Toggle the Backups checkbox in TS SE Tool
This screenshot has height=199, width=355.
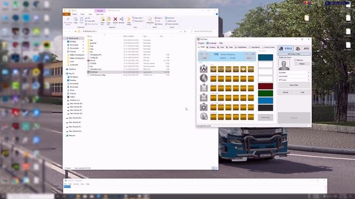(x=296, y=60)
